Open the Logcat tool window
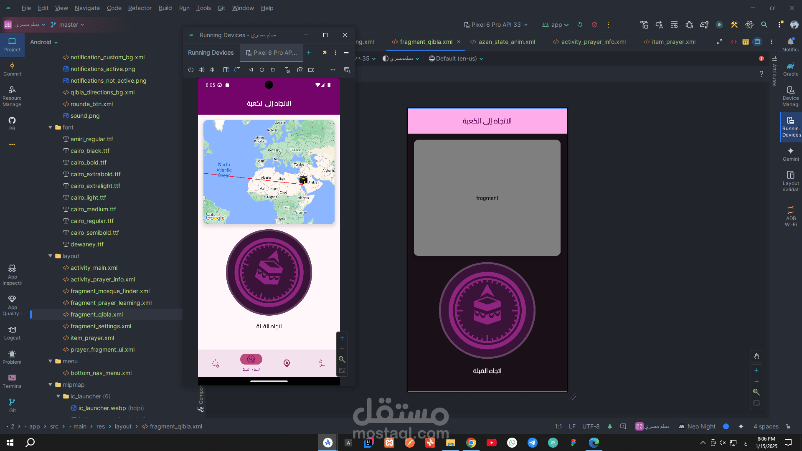802x451 pixels. (x=12, y=333)
